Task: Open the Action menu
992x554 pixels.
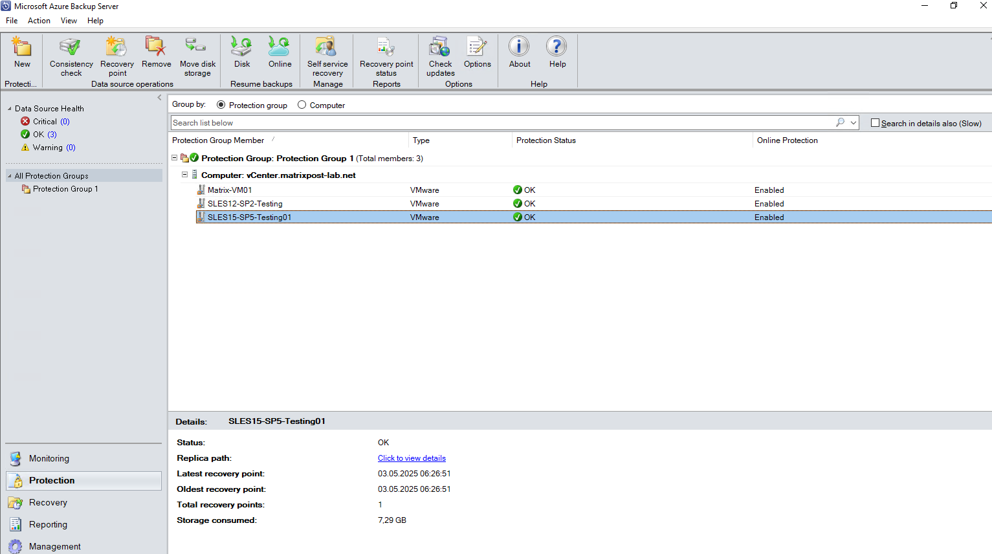Action: click(39, 21)
